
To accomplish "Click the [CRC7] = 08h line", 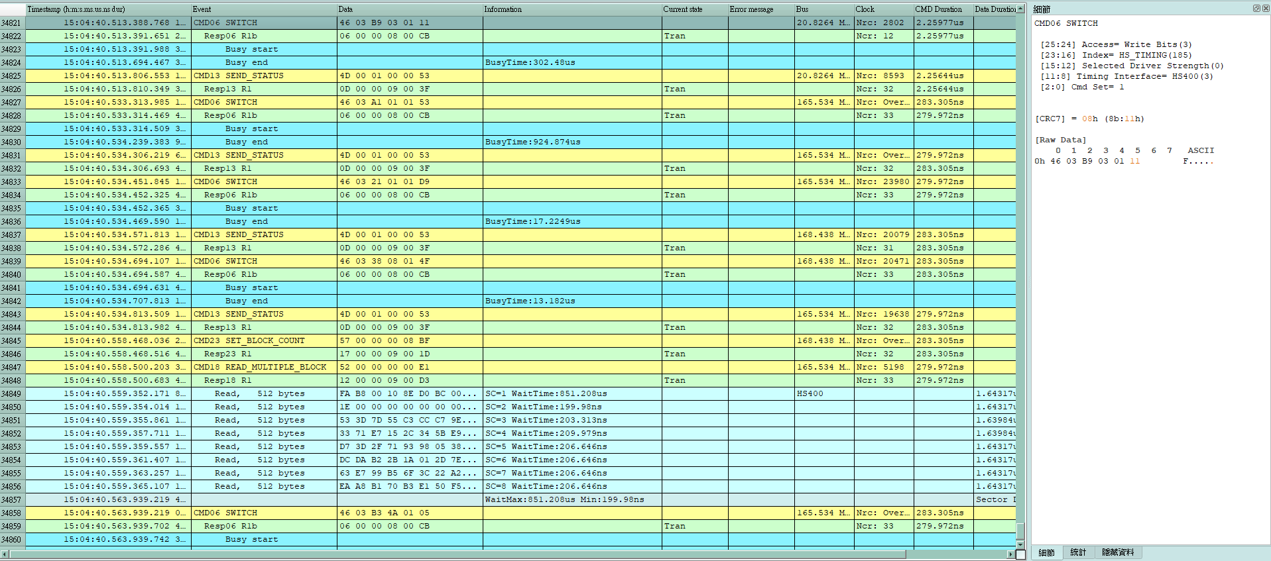I will coord(1089,119).
